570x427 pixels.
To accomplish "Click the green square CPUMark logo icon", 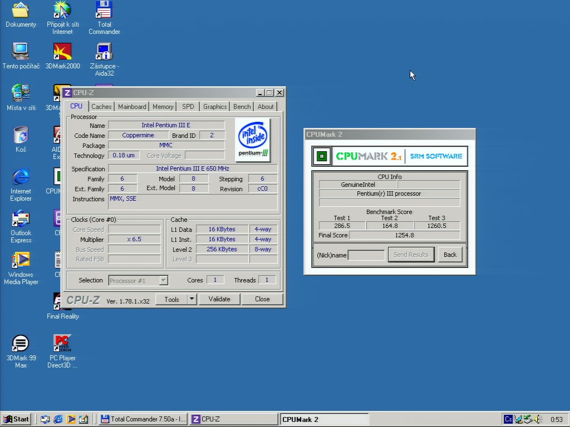I will click(x=322, y=156).
